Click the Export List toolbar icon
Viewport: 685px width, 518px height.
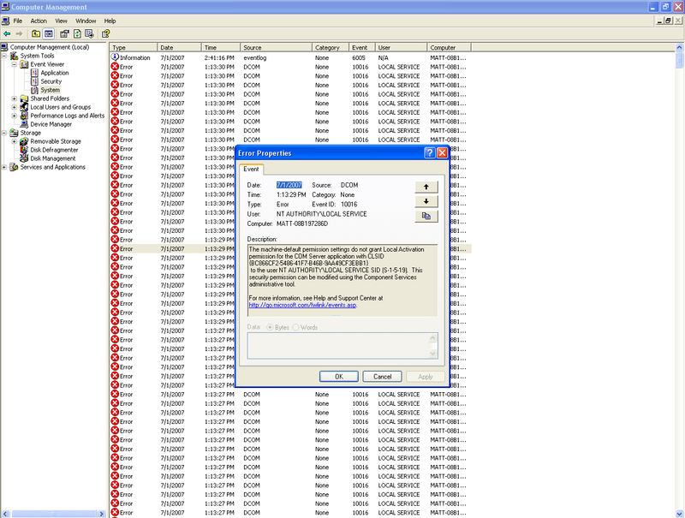[x=90, y=33]
